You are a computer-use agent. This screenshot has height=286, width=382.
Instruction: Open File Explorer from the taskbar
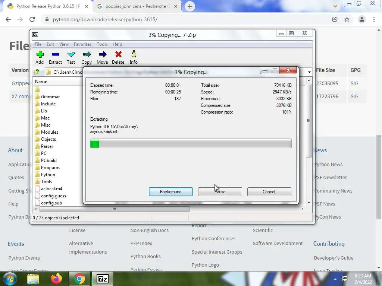click(x=33, y=279)
